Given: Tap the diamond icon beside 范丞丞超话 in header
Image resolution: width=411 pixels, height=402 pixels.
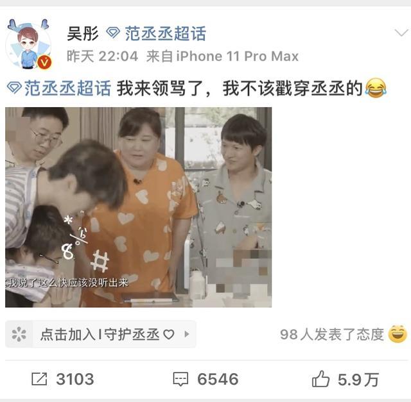Looking at the screenshot, I should pyautogui.click(x=113, y=33).
